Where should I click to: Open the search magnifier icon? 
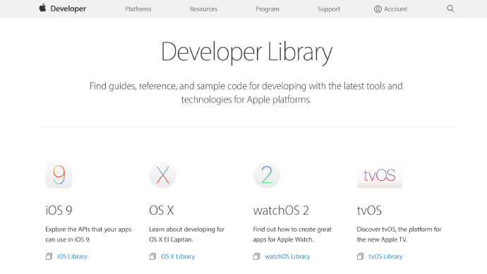click(x=450, y=8)
